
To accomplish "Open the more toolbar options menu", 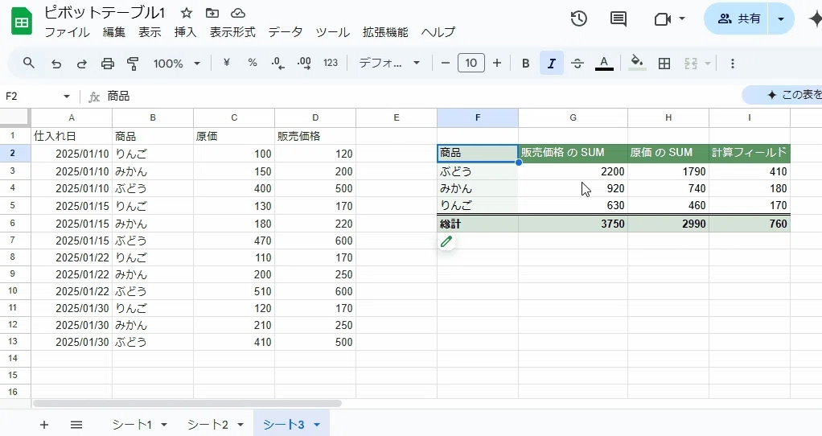I will coord(733,64).
